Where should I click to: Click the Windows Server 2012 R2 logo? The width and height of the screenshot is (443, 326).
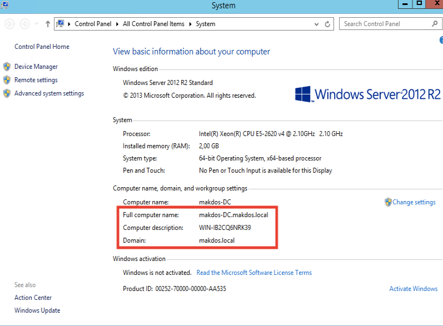click(367, 94)
